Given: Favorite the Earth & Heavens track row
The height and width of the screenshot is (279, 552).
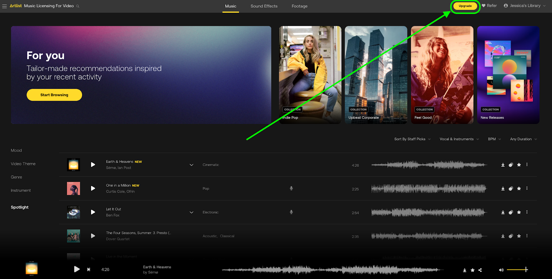Looking at the screenshot, I should [x=519, y=165].
